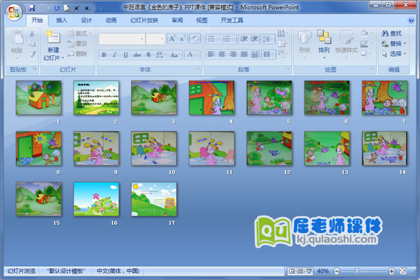Screen dimensions: 420x280
Task: Click the zoom out minus icon
Action: pos(335,271)
